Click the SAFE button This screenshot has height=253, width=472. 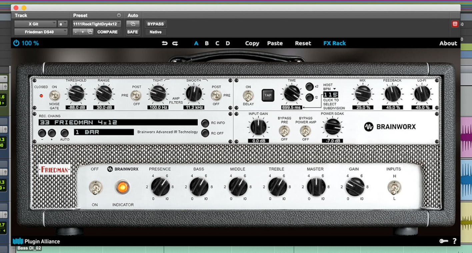coord(133,32)
